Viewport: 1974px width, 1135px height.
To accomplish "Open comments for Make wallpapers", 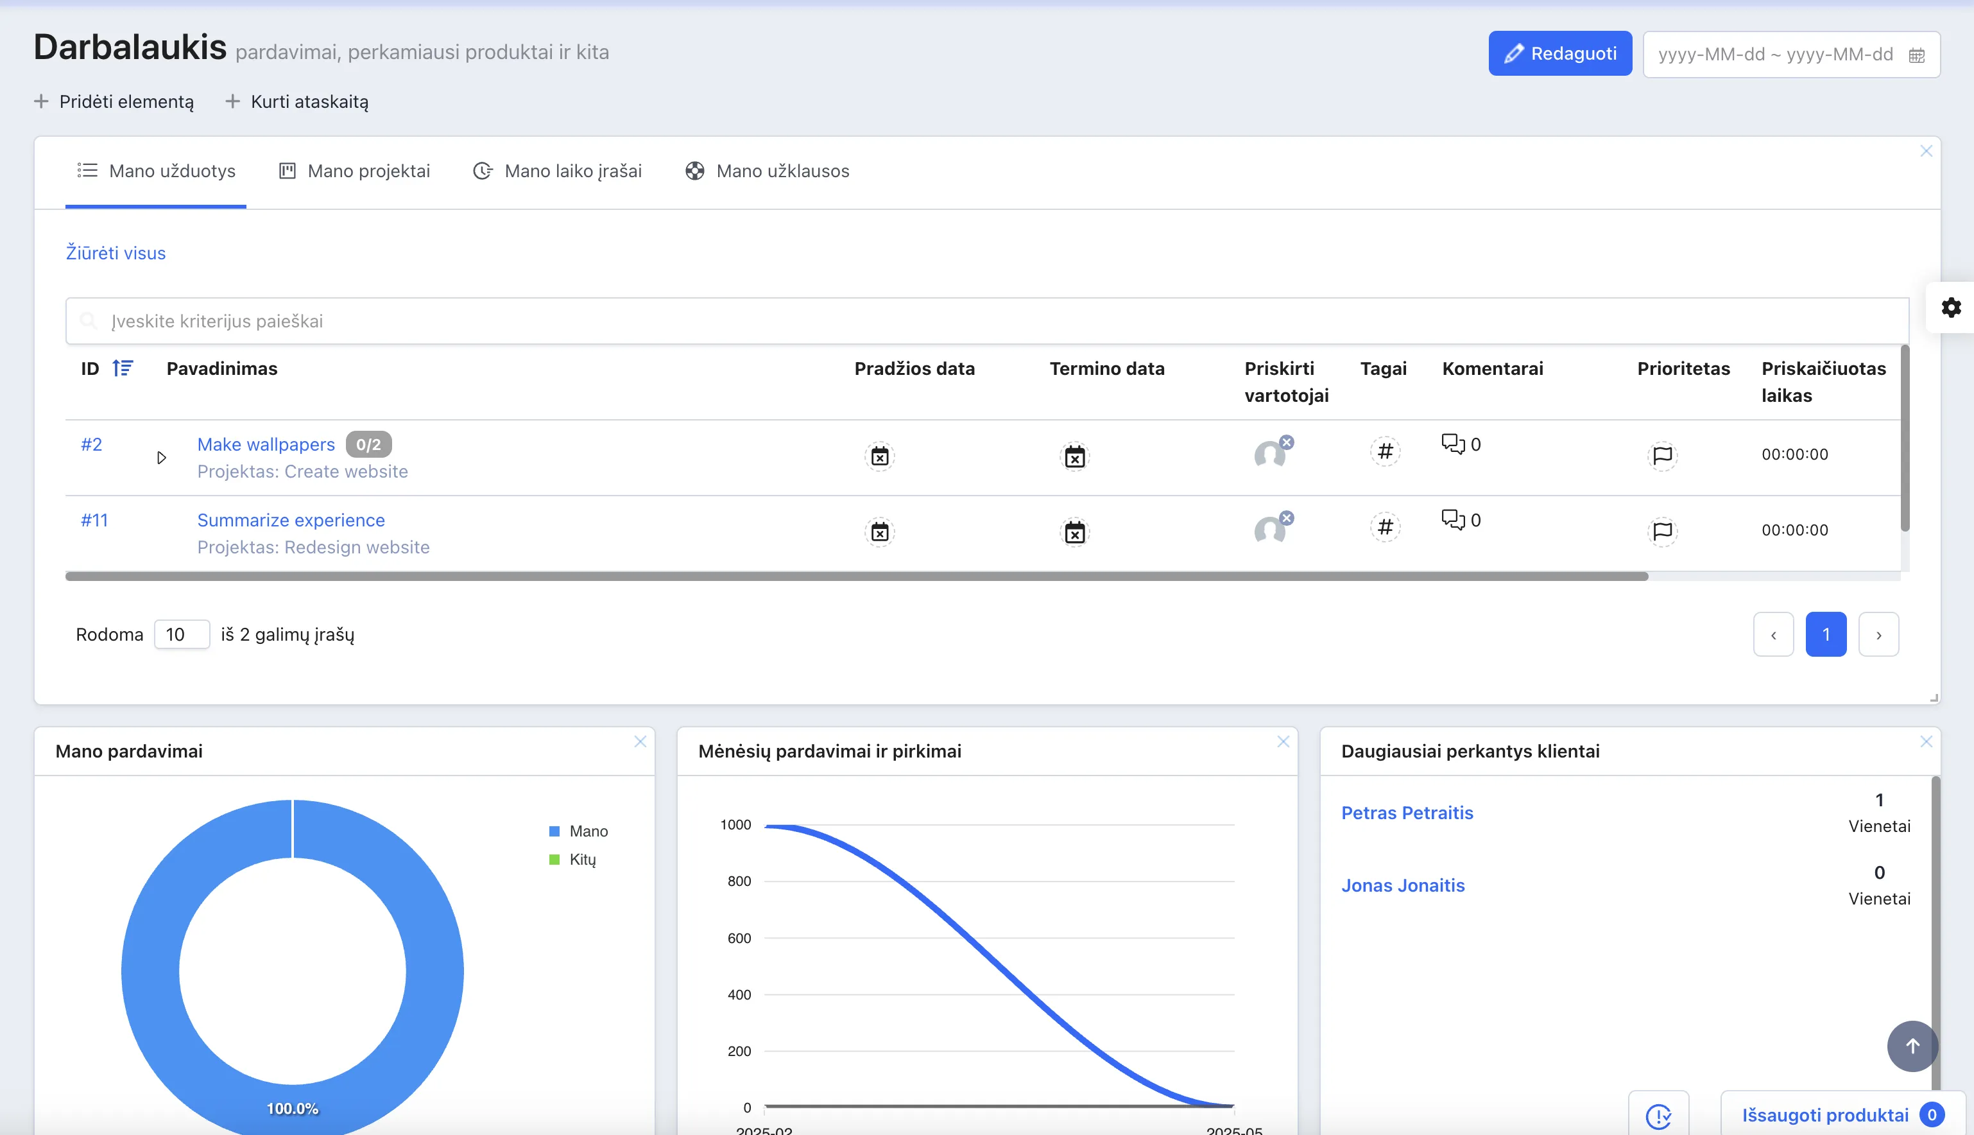I will pyautogui.click(x=1461, y=444).
